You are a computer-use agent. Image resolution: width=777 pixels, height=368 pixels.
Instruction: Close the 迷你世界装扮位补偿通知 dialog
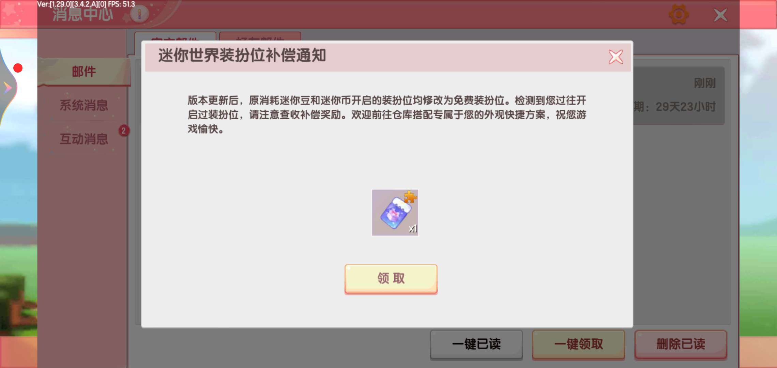[x=616, y=57]
